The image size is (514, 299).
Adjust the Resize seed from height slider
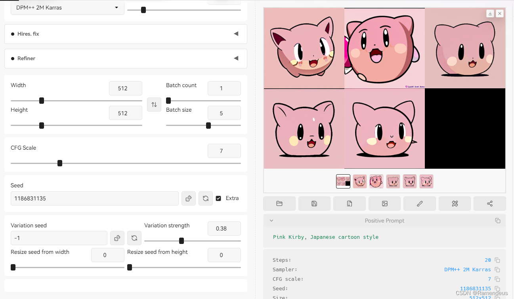point(184,267)
